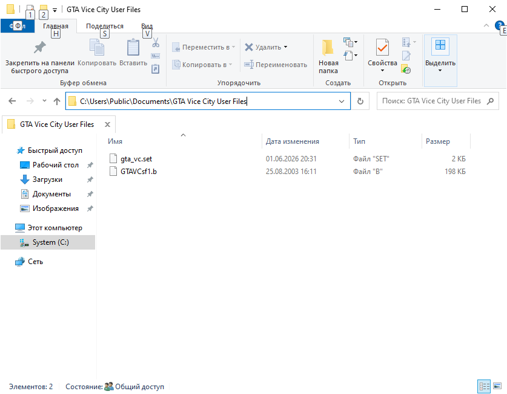Click the folder icon in title bar
507x394 pixels.
[x=10, y=9]
